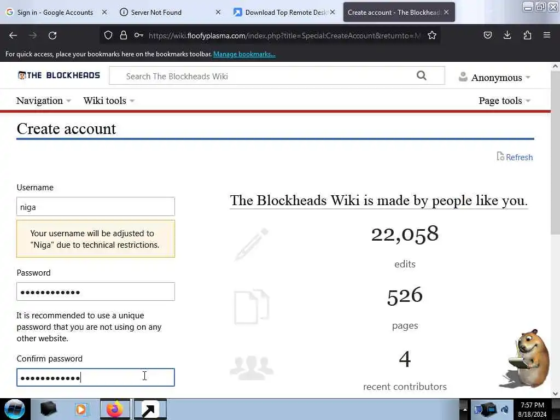The width and height of the screenshot is (560, 420).
Task: Click the volume tray icon
Action: pos(505,410)
